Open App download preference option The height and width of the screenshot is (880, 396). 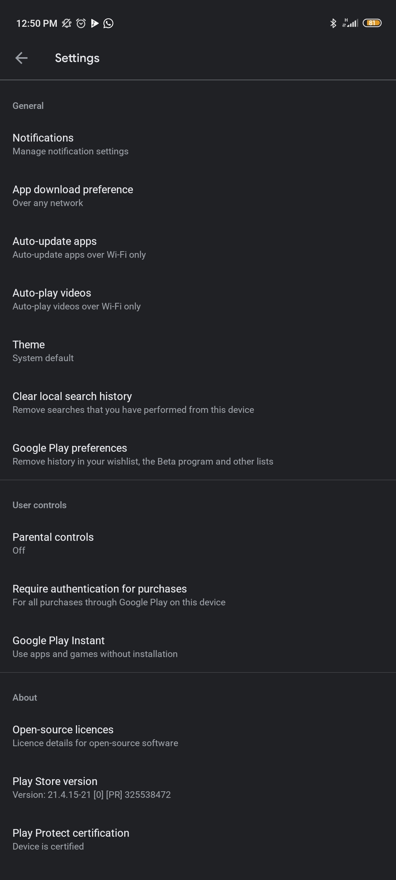pyautogui.click(x=198, y=196)
